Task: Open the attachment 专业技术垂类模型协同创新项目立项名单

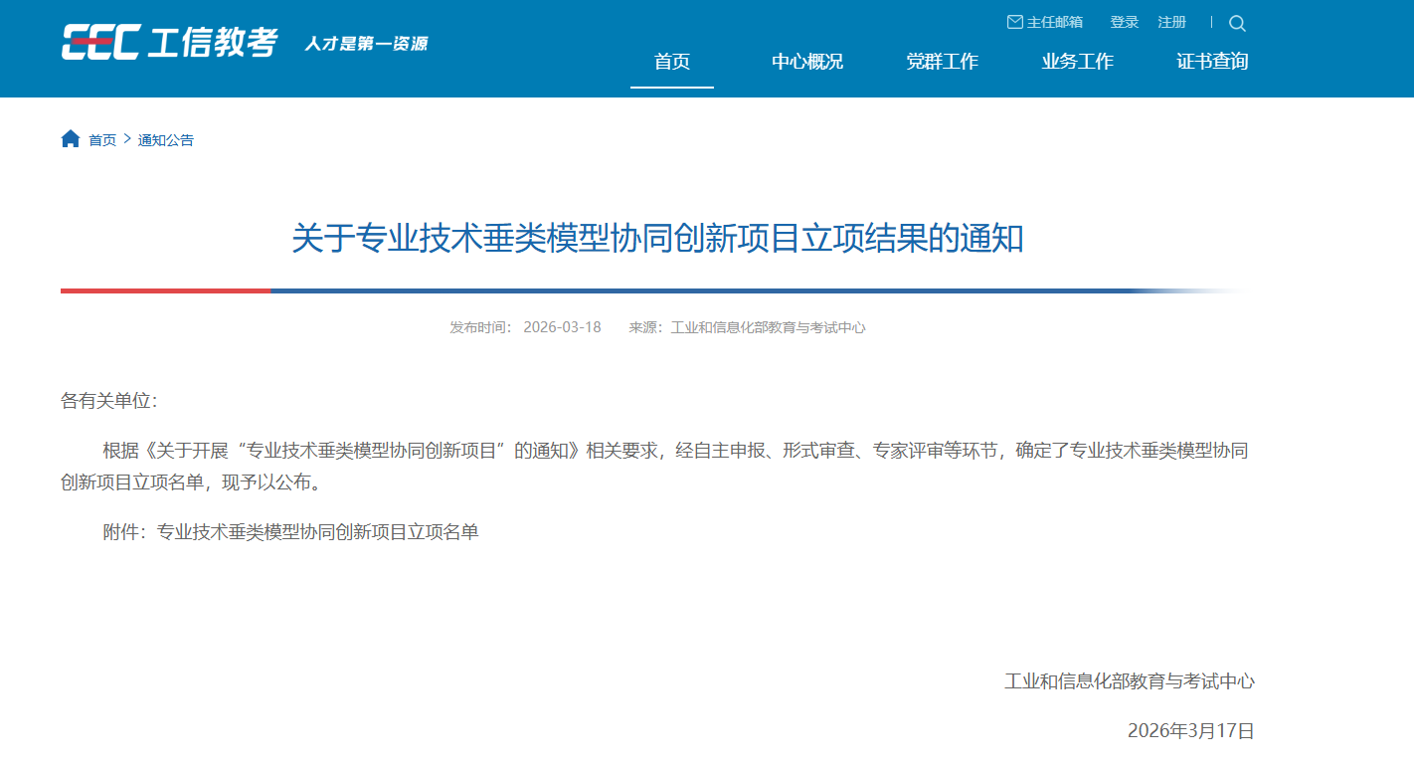Action: (x=317, y=532)
